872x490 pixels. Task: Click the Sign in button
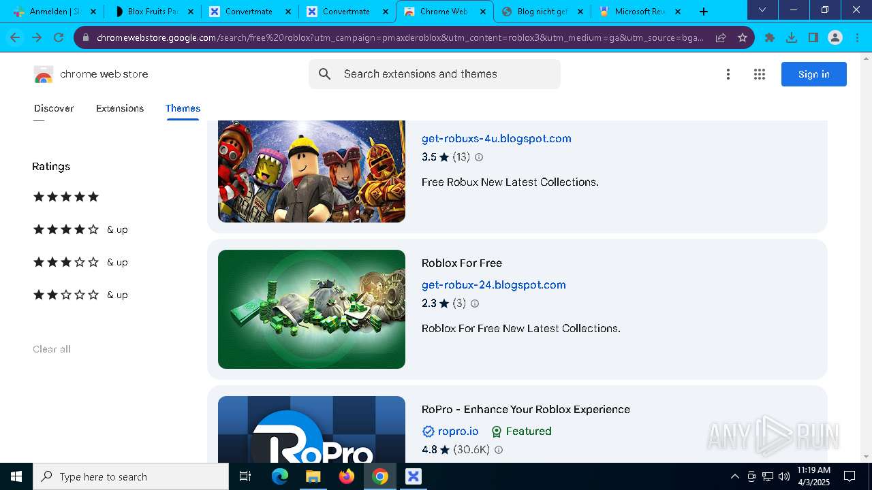pos(814,74)
